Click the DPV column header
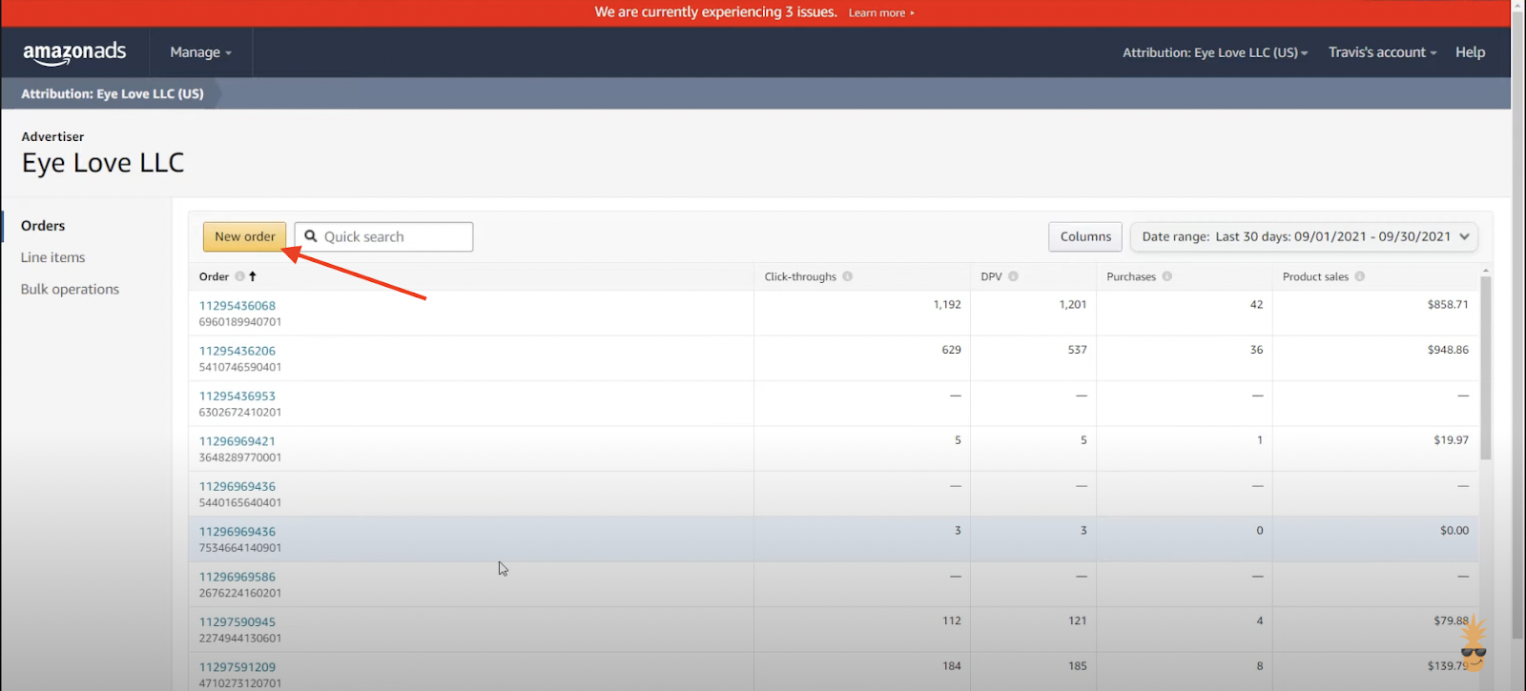 click(991, 276)
